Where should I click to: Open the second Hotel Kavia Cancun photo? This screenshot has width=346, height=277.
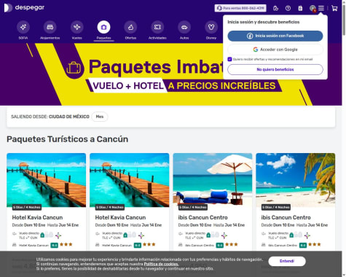coord(130,180)
